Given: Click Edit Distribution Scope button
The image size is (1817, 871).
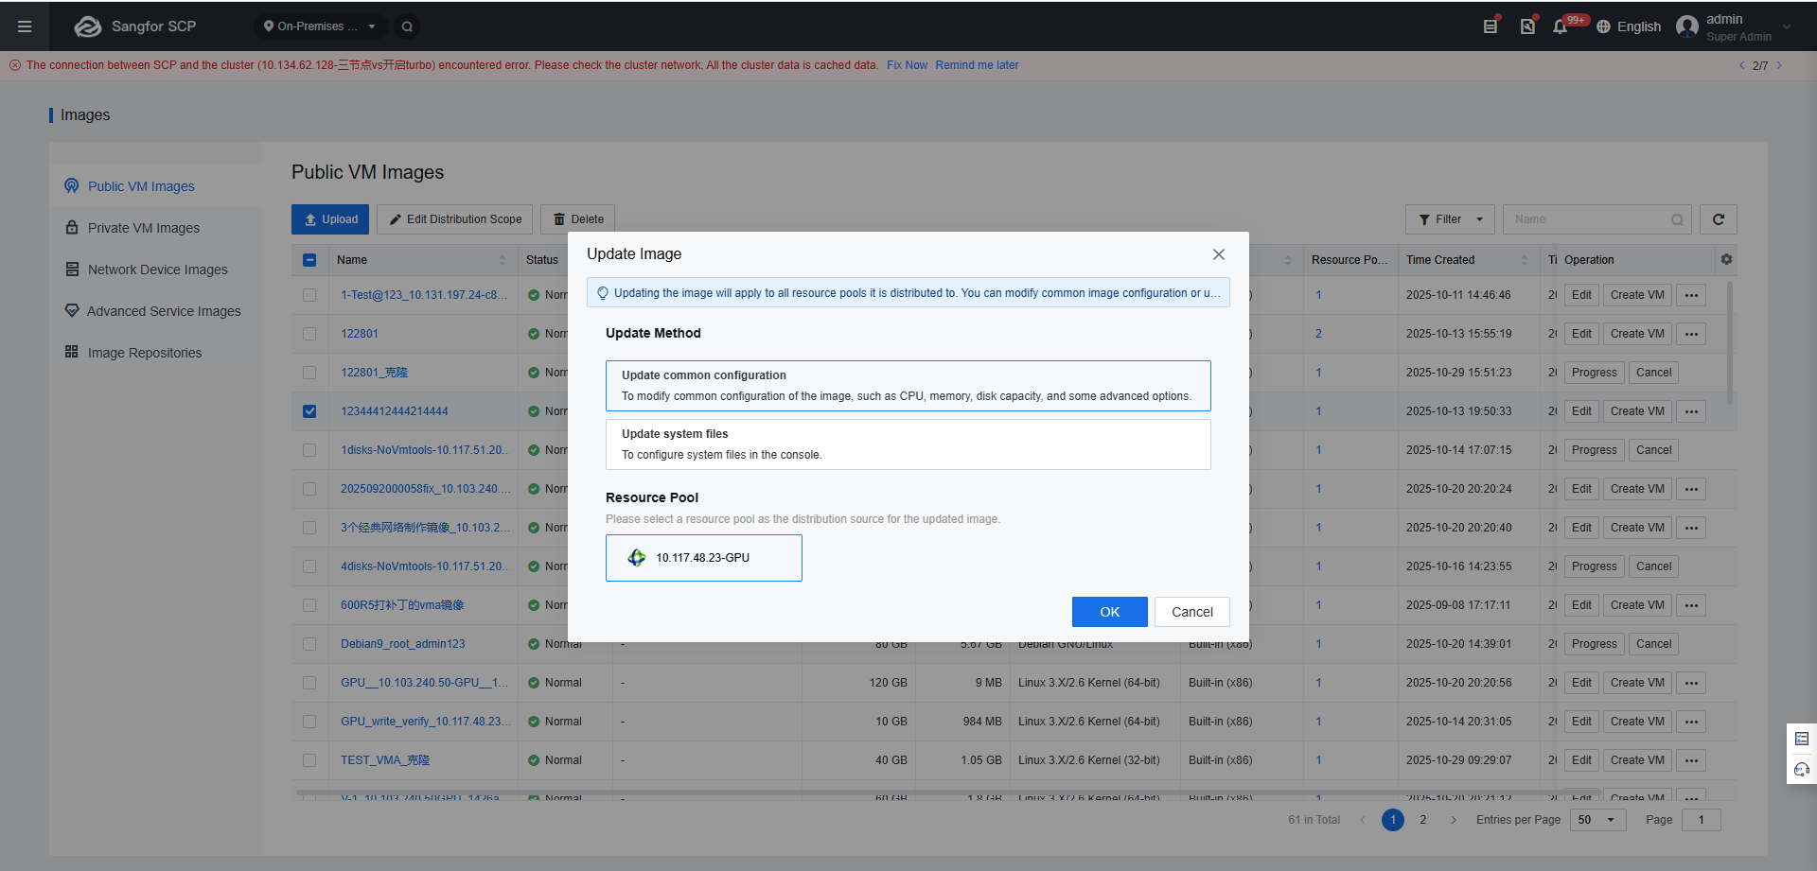Looking at the screenshot, I should 455,219.
